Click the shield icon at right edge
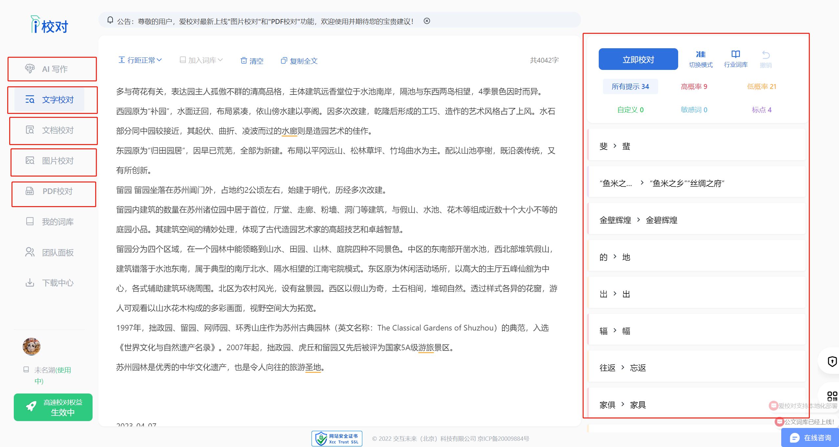 832,361
